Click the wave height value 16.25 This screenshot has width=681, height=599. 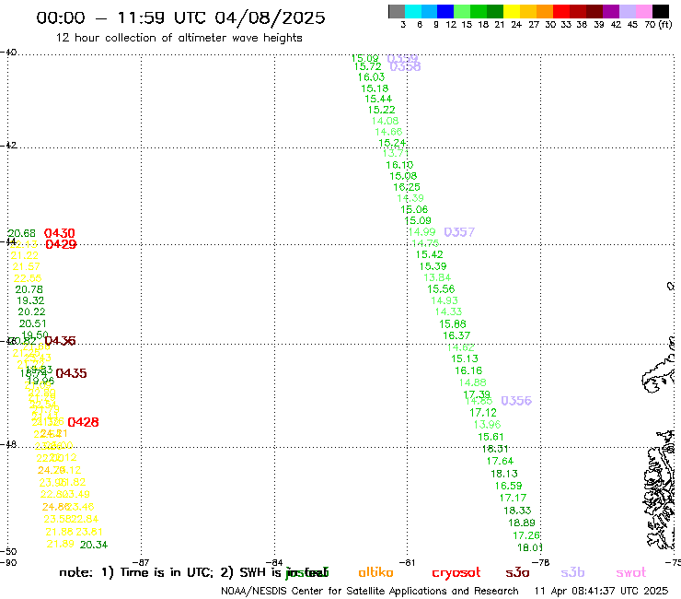point(407,187)
